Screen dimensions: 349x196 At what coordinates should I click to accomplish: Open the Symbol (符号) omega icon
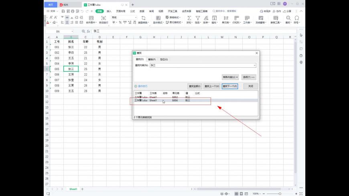click(x=297, y=18)
